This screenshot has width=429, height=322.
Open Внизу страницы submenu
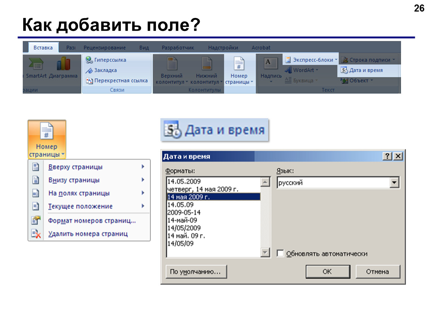coord(89,180)
